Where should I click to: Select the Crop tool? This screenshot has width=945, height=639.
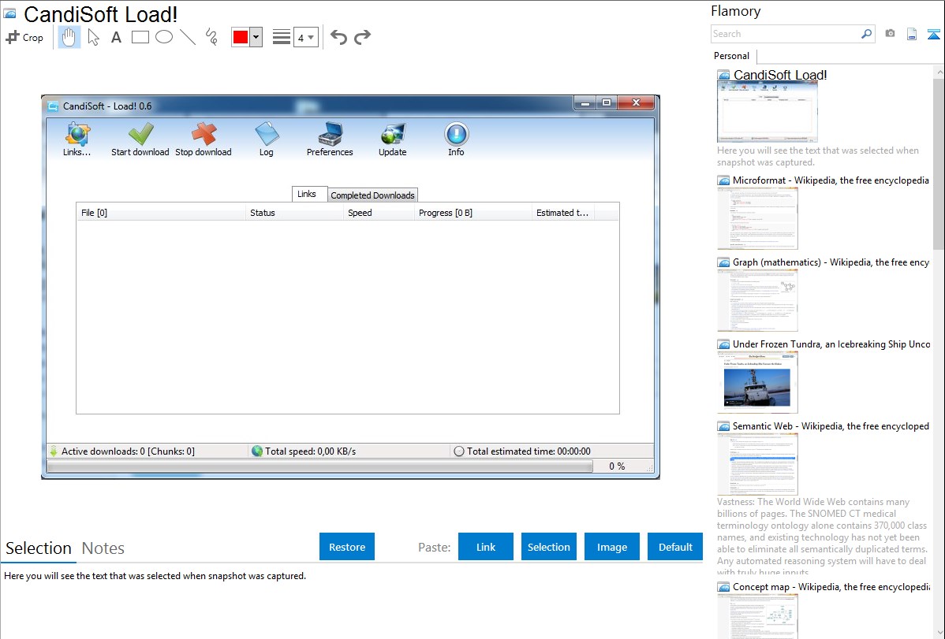24,37
